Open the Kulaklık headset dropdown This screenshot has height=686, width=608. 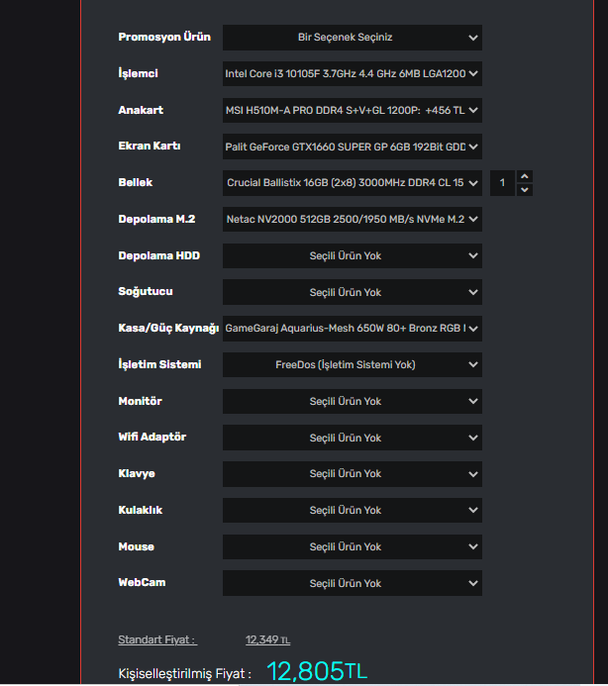click(x=352, y=510)
